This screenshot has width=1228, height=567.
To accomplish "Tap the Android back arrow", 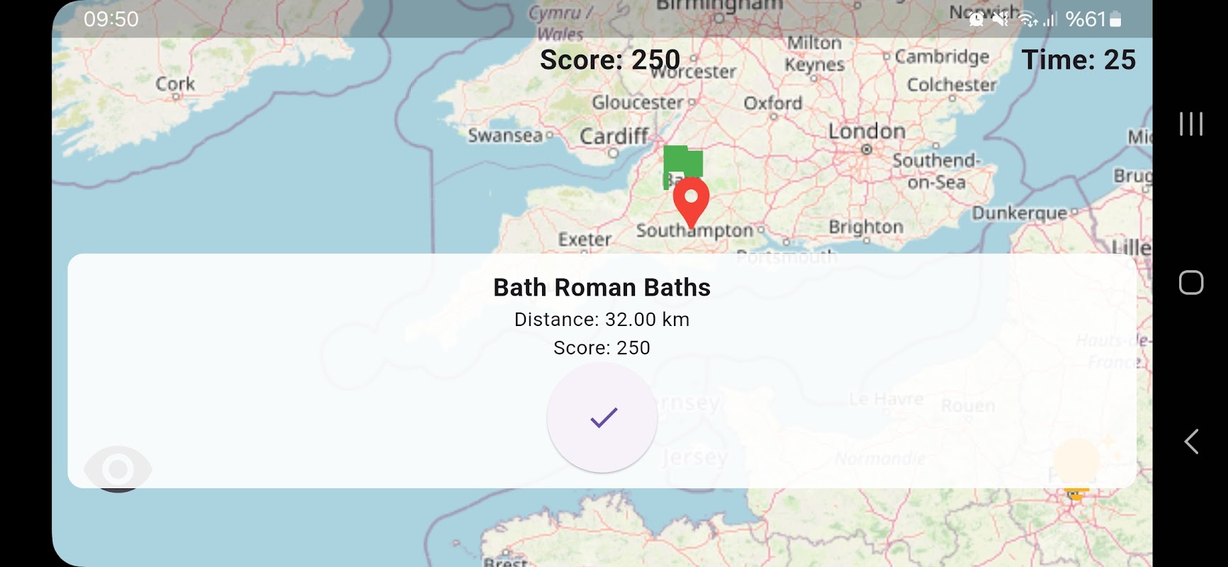I will coord(1191,442).
